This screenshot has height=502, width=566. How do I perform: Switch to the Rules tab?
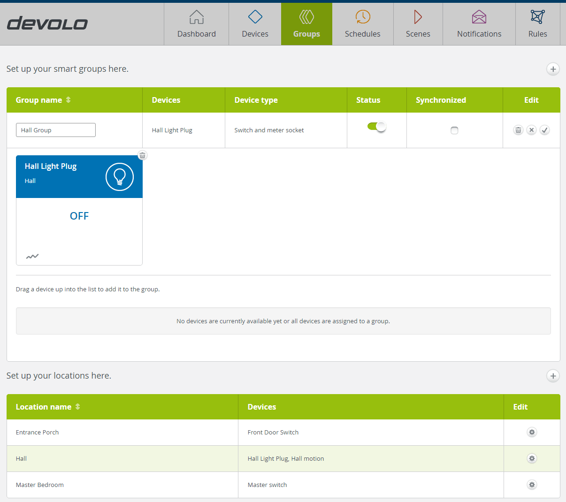537,24
